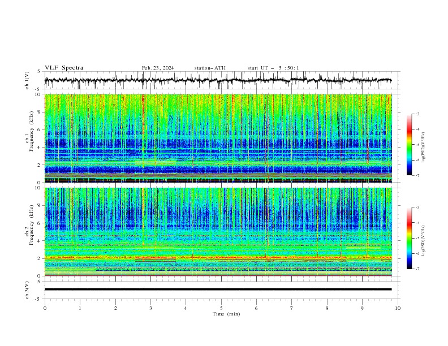Click the ch.2 spectrogram panel
Viewport: 448px width, 346px height.
click(x=218, y=232)
